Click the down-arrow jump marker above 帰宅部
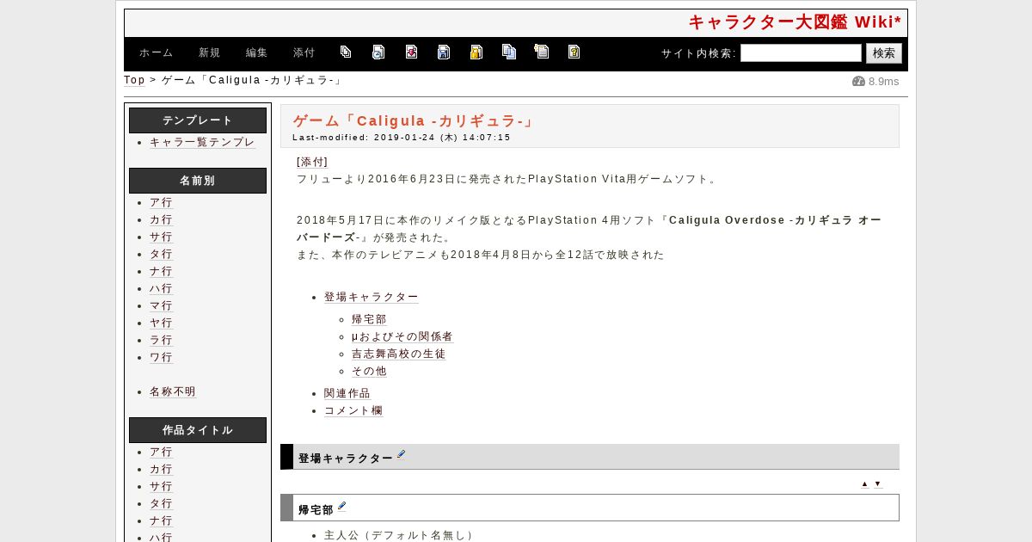The width and height of the screenshot is (1032, 542). (878, 484)
